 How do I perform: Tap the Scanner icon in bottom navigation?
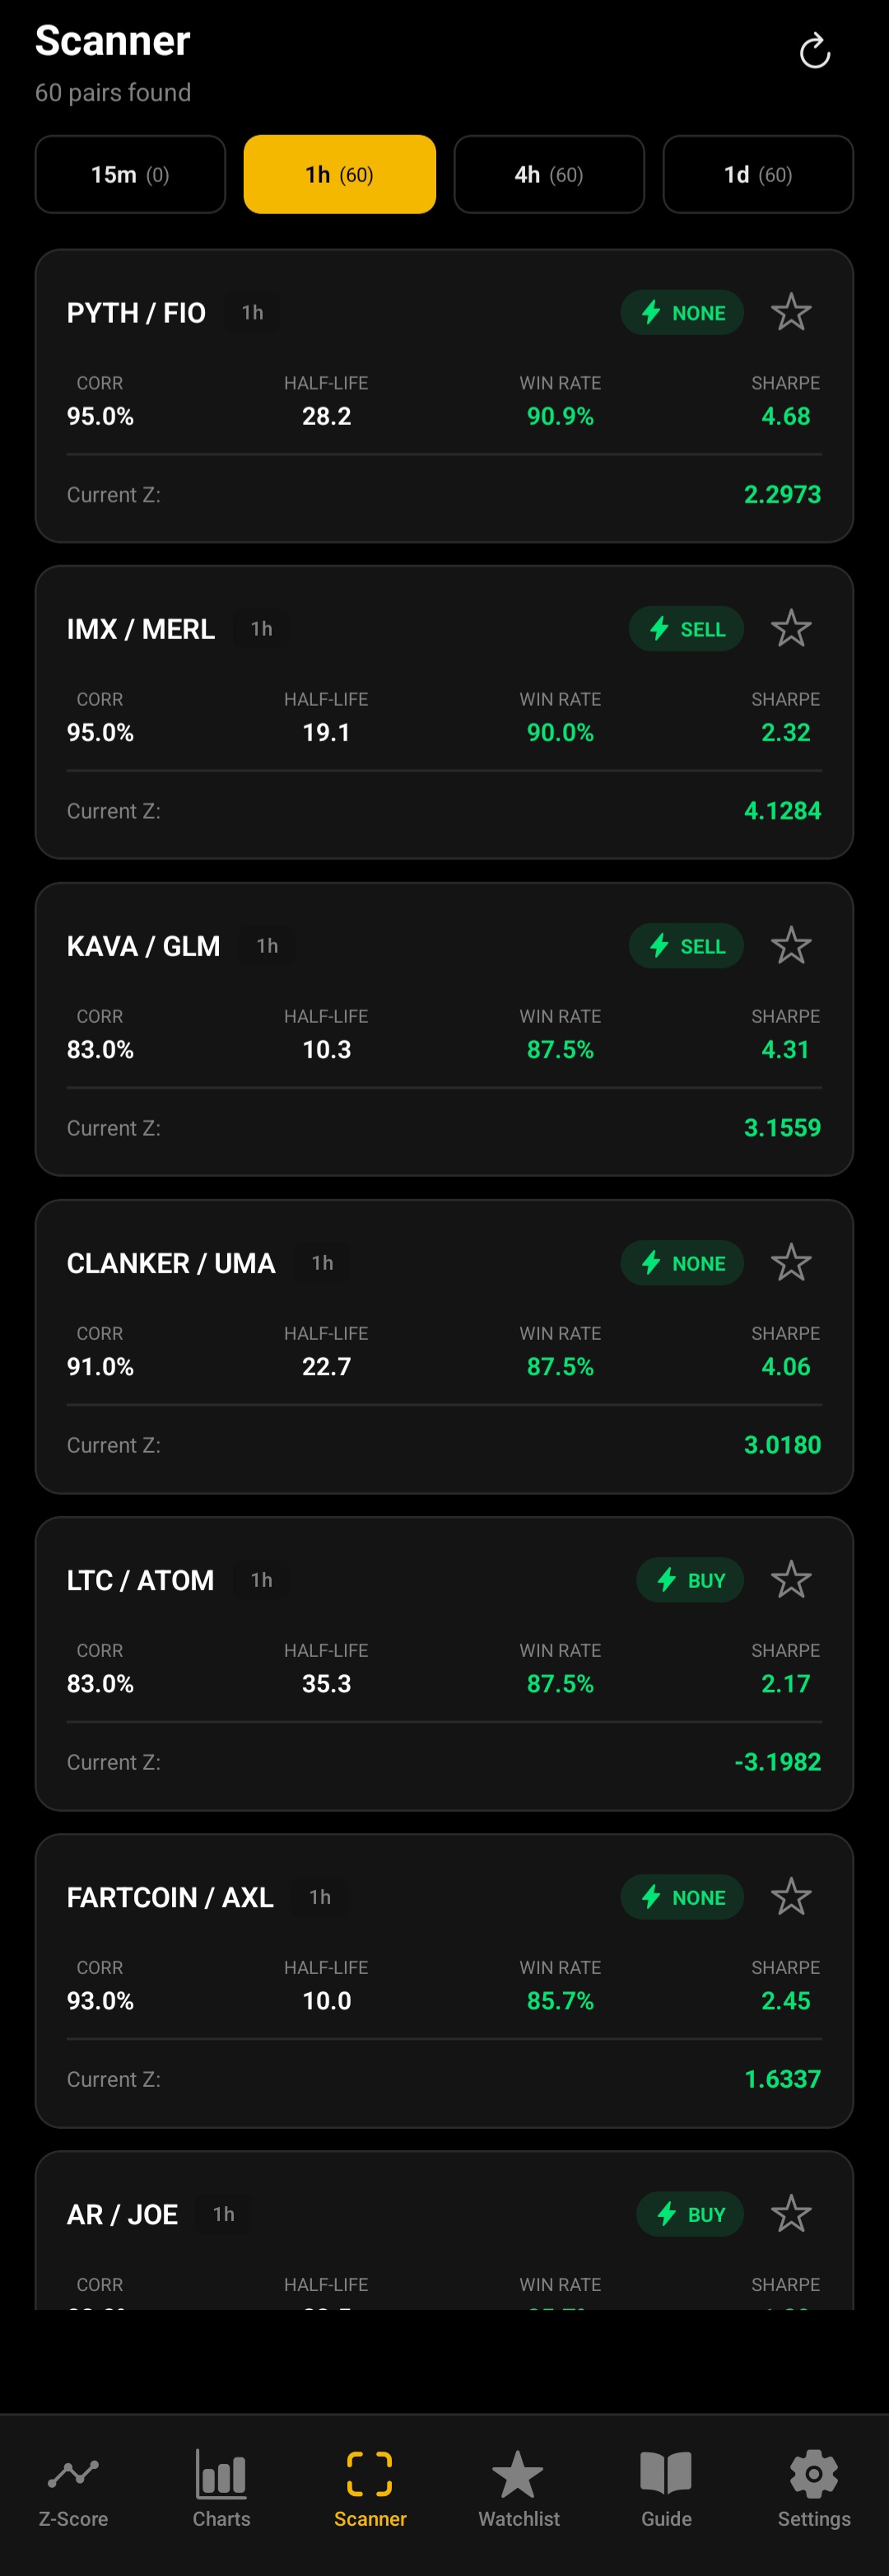coord(370,2475)
